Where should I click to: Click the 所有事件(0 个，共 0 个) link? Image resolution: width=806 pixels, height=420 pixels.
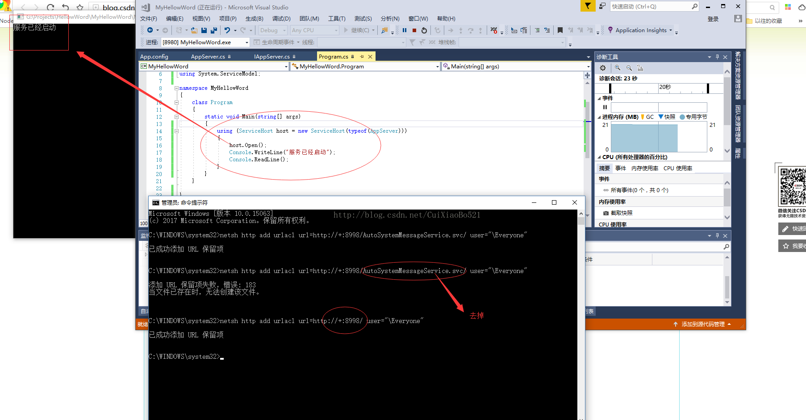pyautogui.click(x=639, y=190)
